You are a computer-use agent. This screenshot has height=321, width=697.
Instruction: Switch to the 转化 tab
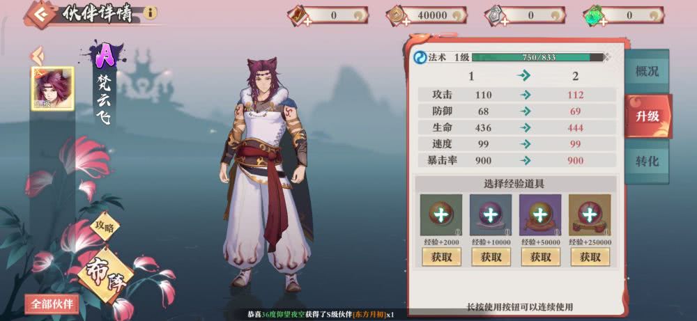pos(647,161)
